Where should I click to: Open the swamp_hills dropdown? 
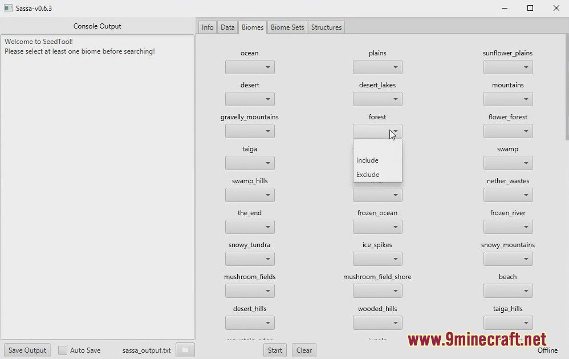250,195
